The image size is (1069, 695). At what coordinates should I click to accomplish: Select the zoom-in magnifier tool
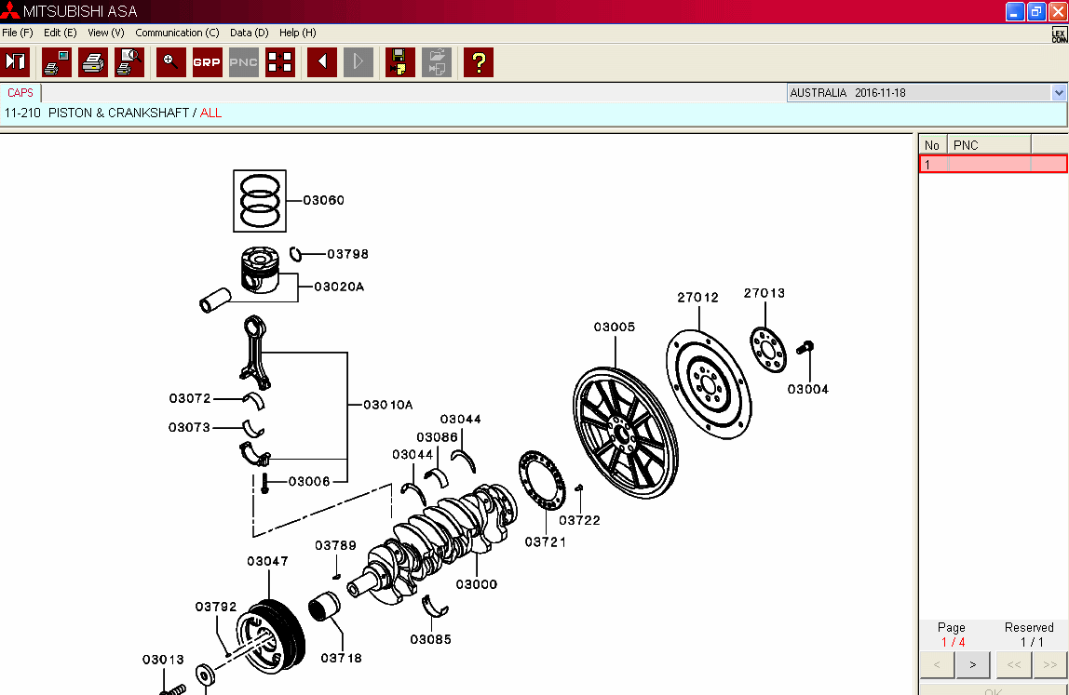tap(170, 62)
